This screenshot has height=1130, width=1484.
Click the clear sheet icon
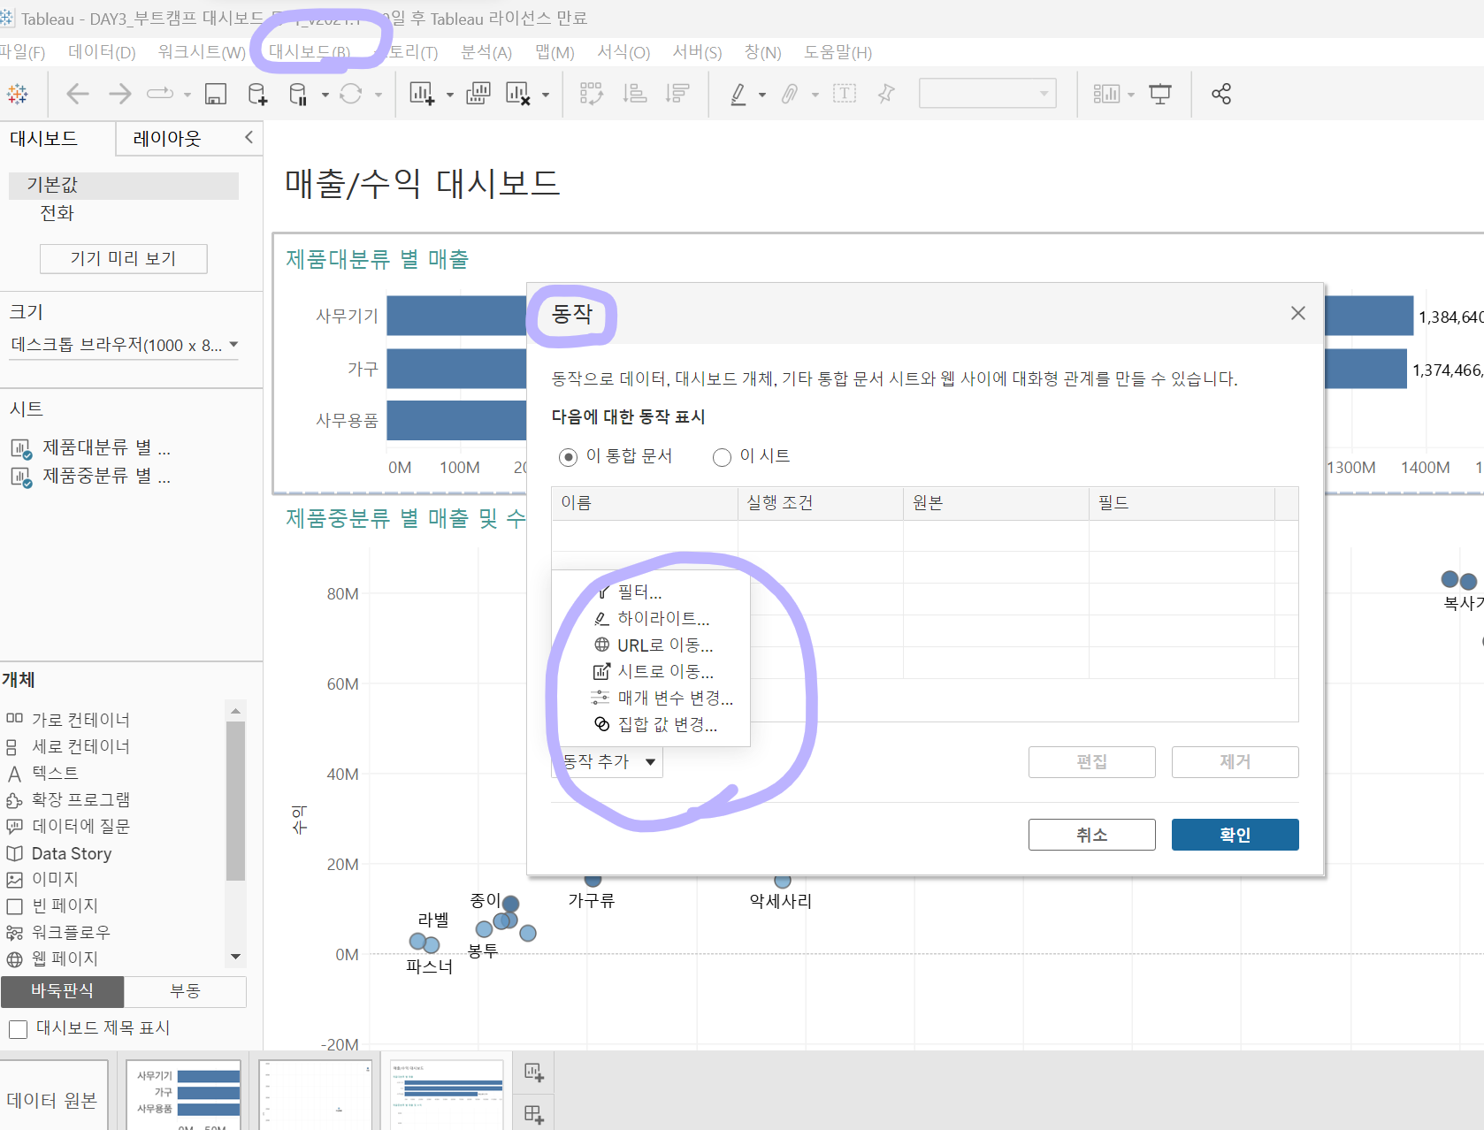(x=518, y=94)
